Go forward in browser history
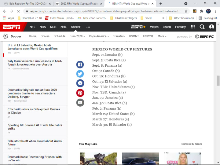This screenshot has height=165, width=220. point(12,11)
